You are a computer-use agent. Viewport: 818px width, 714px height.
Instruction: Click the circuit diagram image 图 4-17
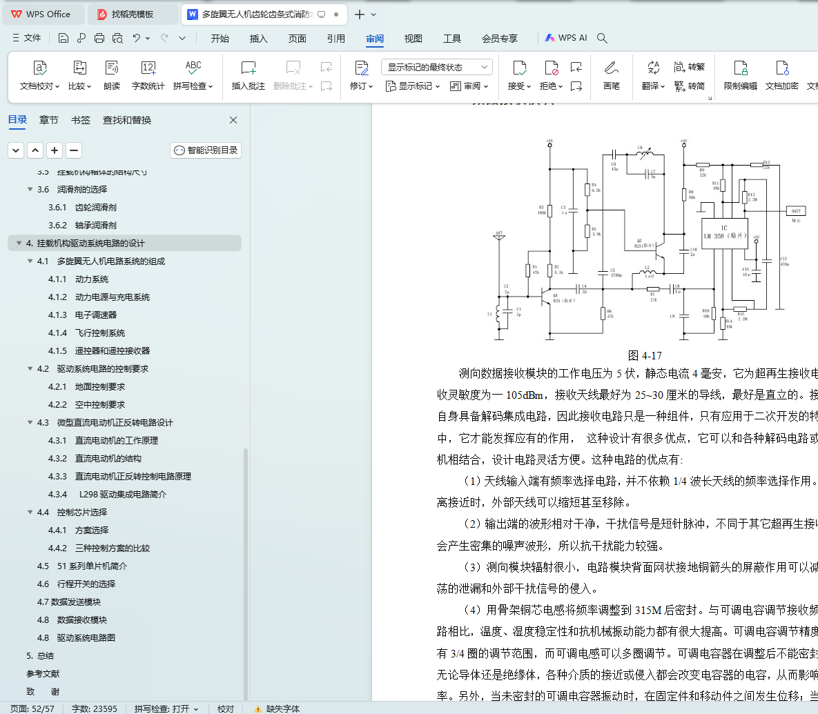pyautogui.click(x=647, y=240)
